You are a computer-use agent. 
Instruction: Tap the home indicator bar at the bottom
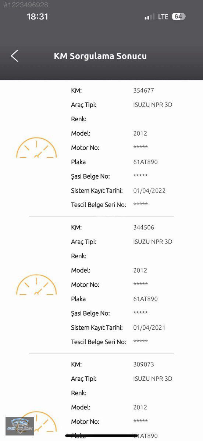point(101,436)
